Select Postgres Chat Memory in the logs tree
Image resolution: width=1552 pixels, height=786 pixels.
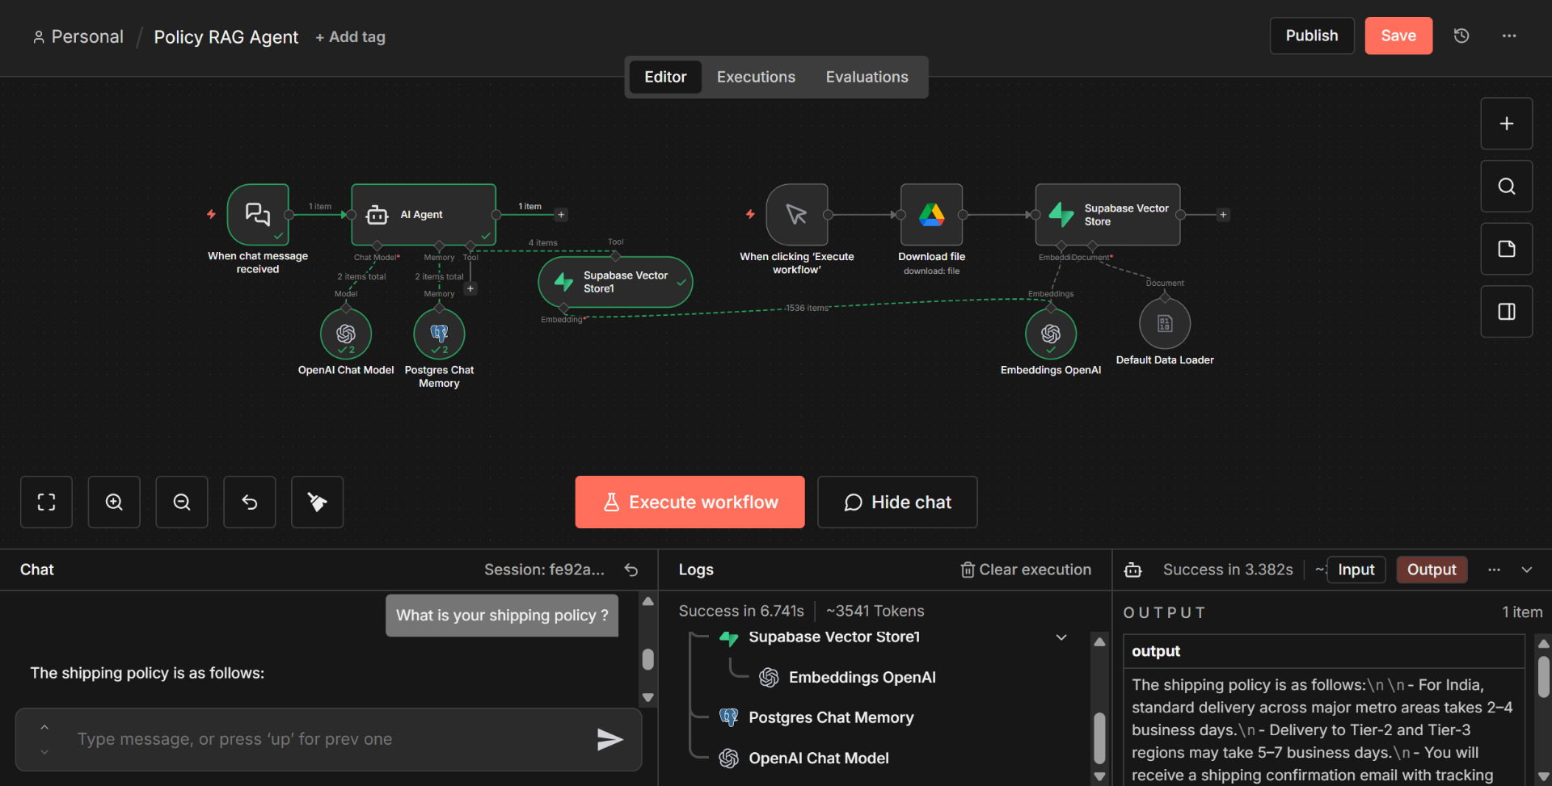click(x=831, y=717)
